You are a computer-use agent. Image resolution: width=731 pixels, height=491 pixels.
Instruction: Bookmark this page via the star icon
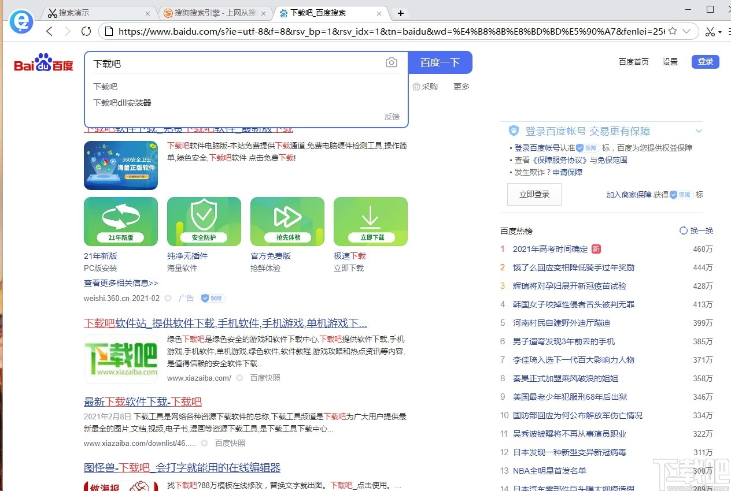pyautogui.click(x=673, y=32)
